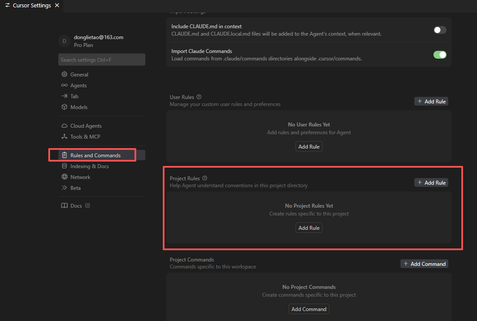477x321 pixels.
Task: Open the Beta settings section
Action: click(x=75, y=188)
